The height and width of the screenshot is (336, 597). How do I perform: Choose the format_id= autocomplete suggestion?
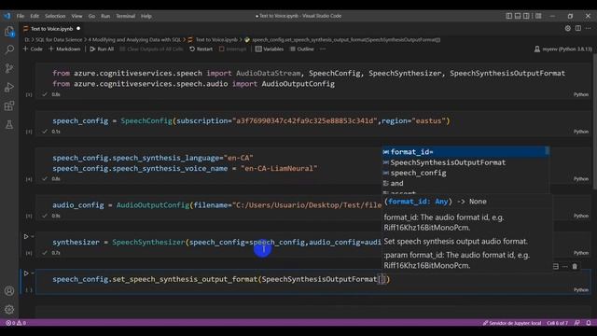point(463,151)
